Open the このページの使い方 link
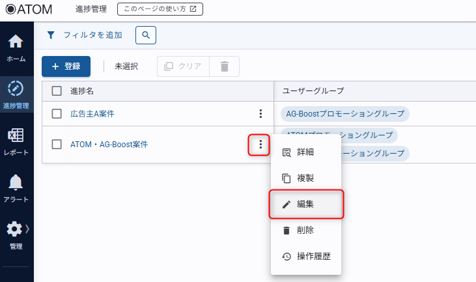This screenshot has width=476, height=282. tap(160, 9)
